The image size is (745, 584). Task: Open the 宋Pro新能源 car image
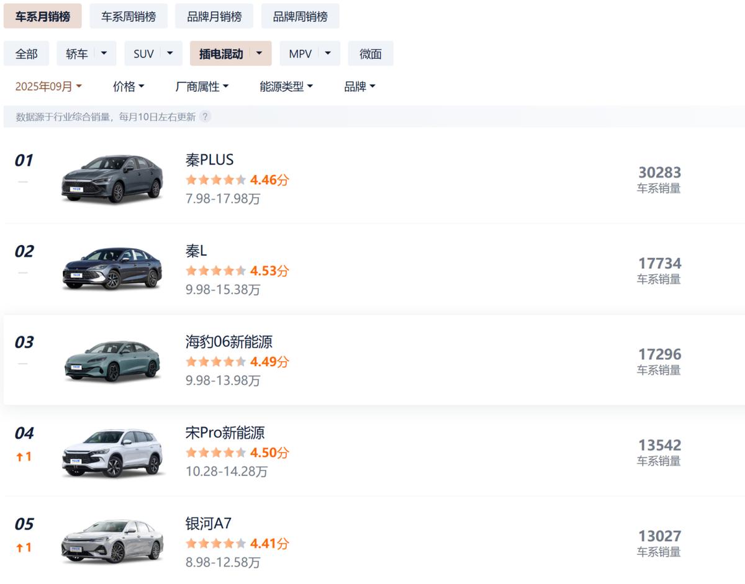click(112, 452)
